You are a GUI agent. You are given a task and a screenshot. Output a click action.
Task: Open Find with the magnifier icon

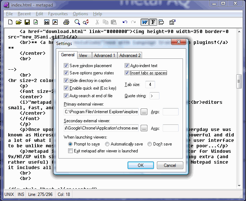tap(77, 22)
